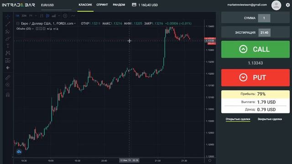Click the date label on time axis
This screenshot has height=164, width=292.
(x=129, y=160)
